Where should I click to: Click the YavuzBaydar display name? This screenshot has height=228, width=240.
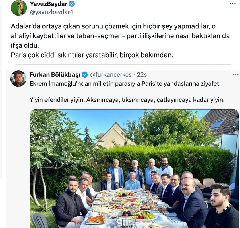(49, 4)
